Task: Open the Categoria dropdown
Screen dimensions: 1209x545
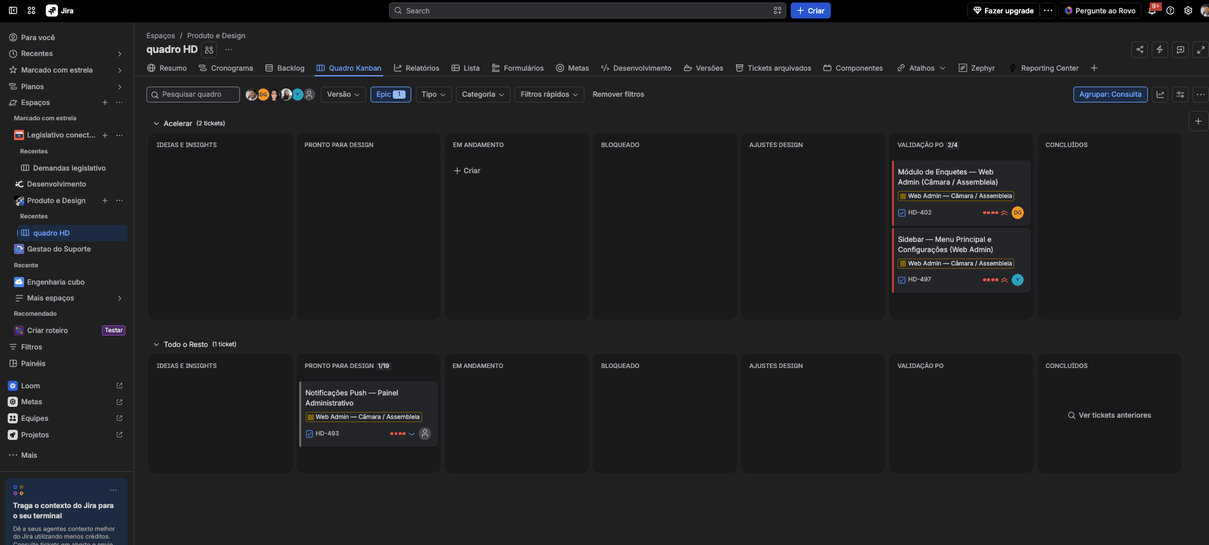Action: [x=483, y=94]
